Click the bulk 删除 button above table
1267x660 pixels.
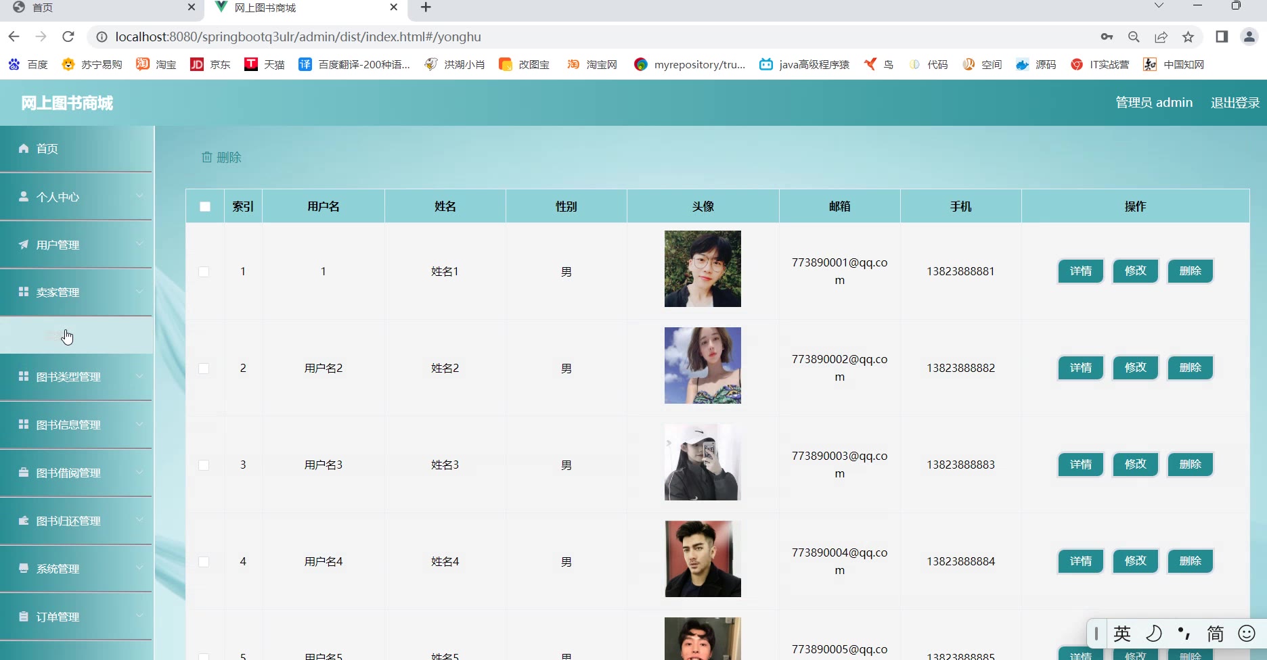pyautogui.click(x=221, y=158)
